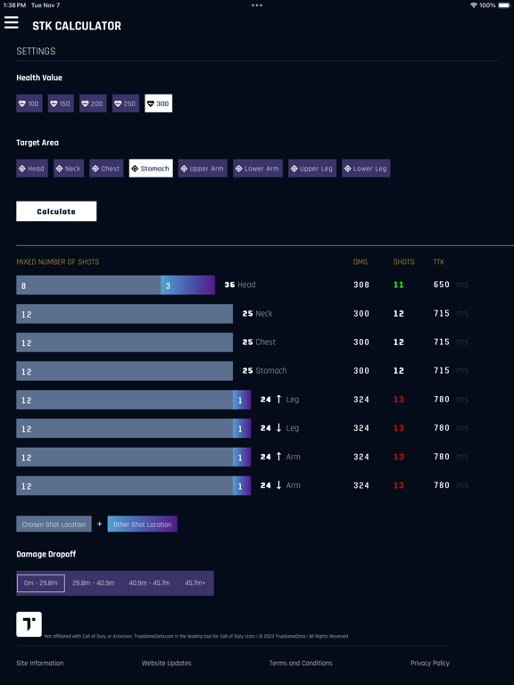Image resolution: width=514 pixels, height=685 pixels.
Task: Click the MIXED NUMBER OF SHOTS heading
Action: pos(58,262)
